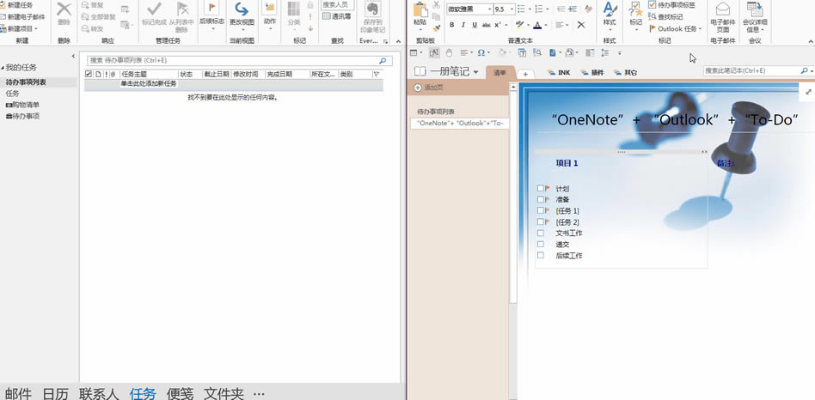Collapse the Outlook ribbon
This screenshot has width=815, height=400.
tap(398, 41)
